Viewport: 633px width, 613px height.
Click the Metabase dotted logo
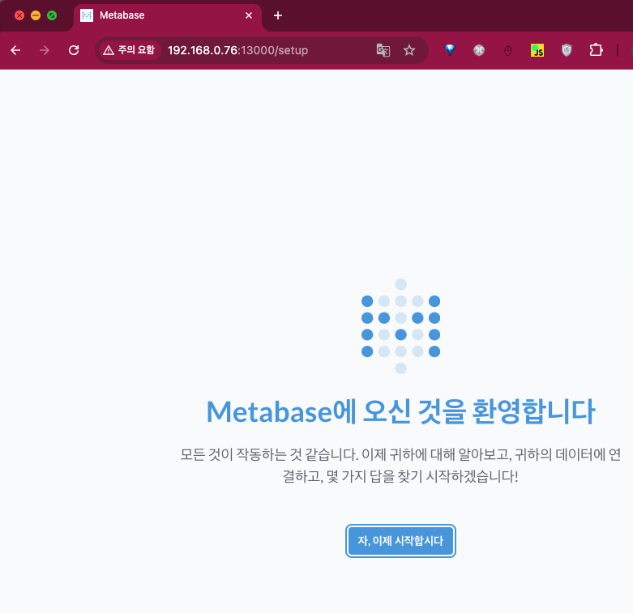pyautogui.click(x=400, y=326)
